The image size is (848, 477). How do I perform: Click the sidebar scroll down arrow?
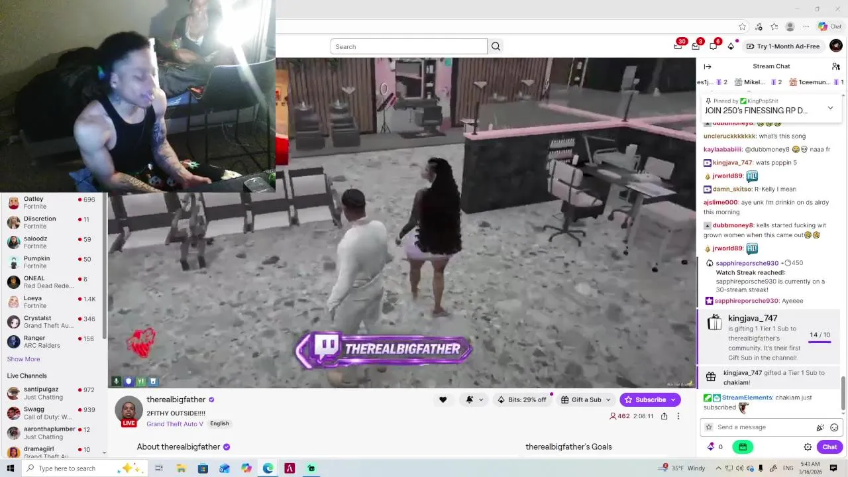point(104,452)
